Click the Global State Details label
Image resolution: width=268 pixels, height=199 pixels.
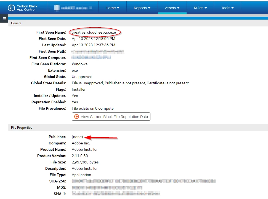49,83
